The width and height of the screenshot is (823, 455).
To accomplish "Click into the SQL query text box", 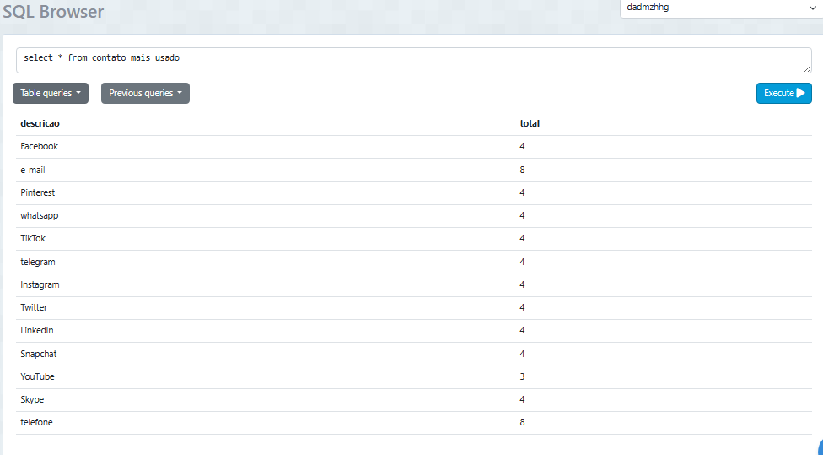I will [x=414, y=61].
